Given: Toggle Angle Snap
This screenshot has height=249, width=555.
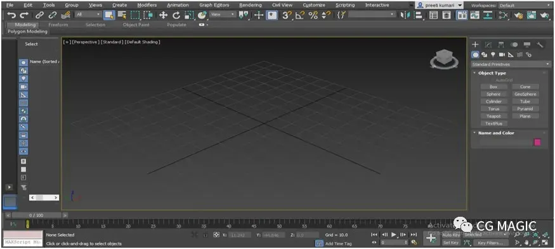Looking at the screenshot, I should (299, 15).
